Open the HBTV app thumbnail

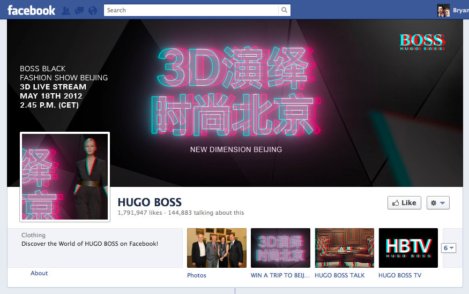(x=408, y=248)
